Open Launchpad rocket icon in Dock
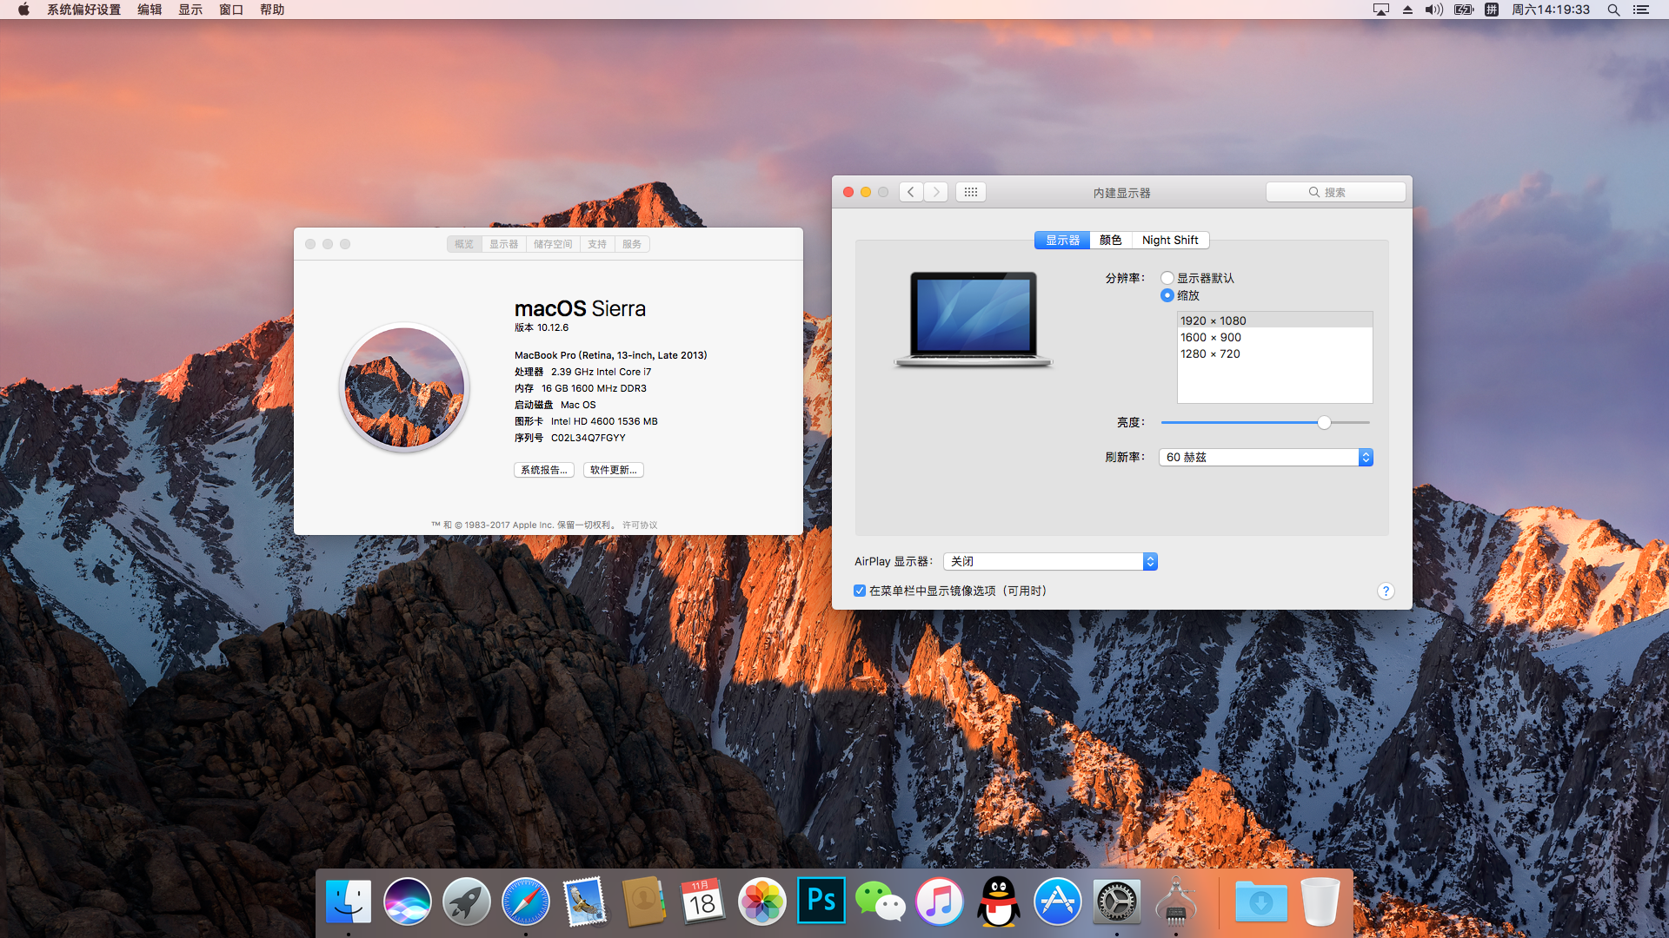 467,902
